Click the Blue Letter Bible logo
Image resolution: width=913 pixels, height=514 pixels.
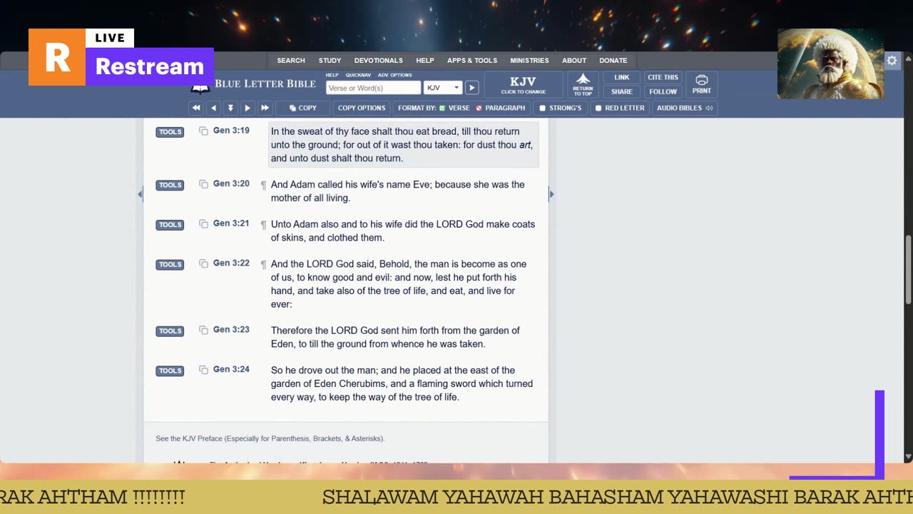coord(254,84)
